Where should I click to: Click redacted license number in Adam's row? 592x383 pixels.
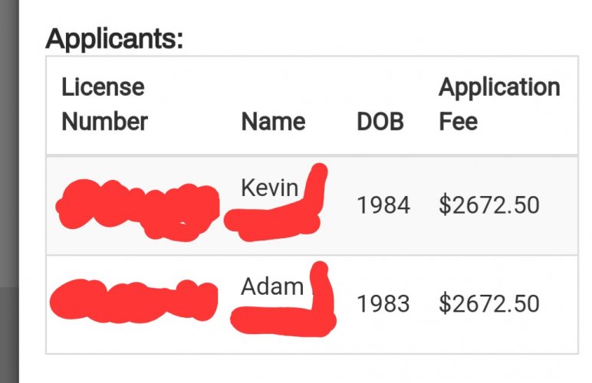pos(134,301)
